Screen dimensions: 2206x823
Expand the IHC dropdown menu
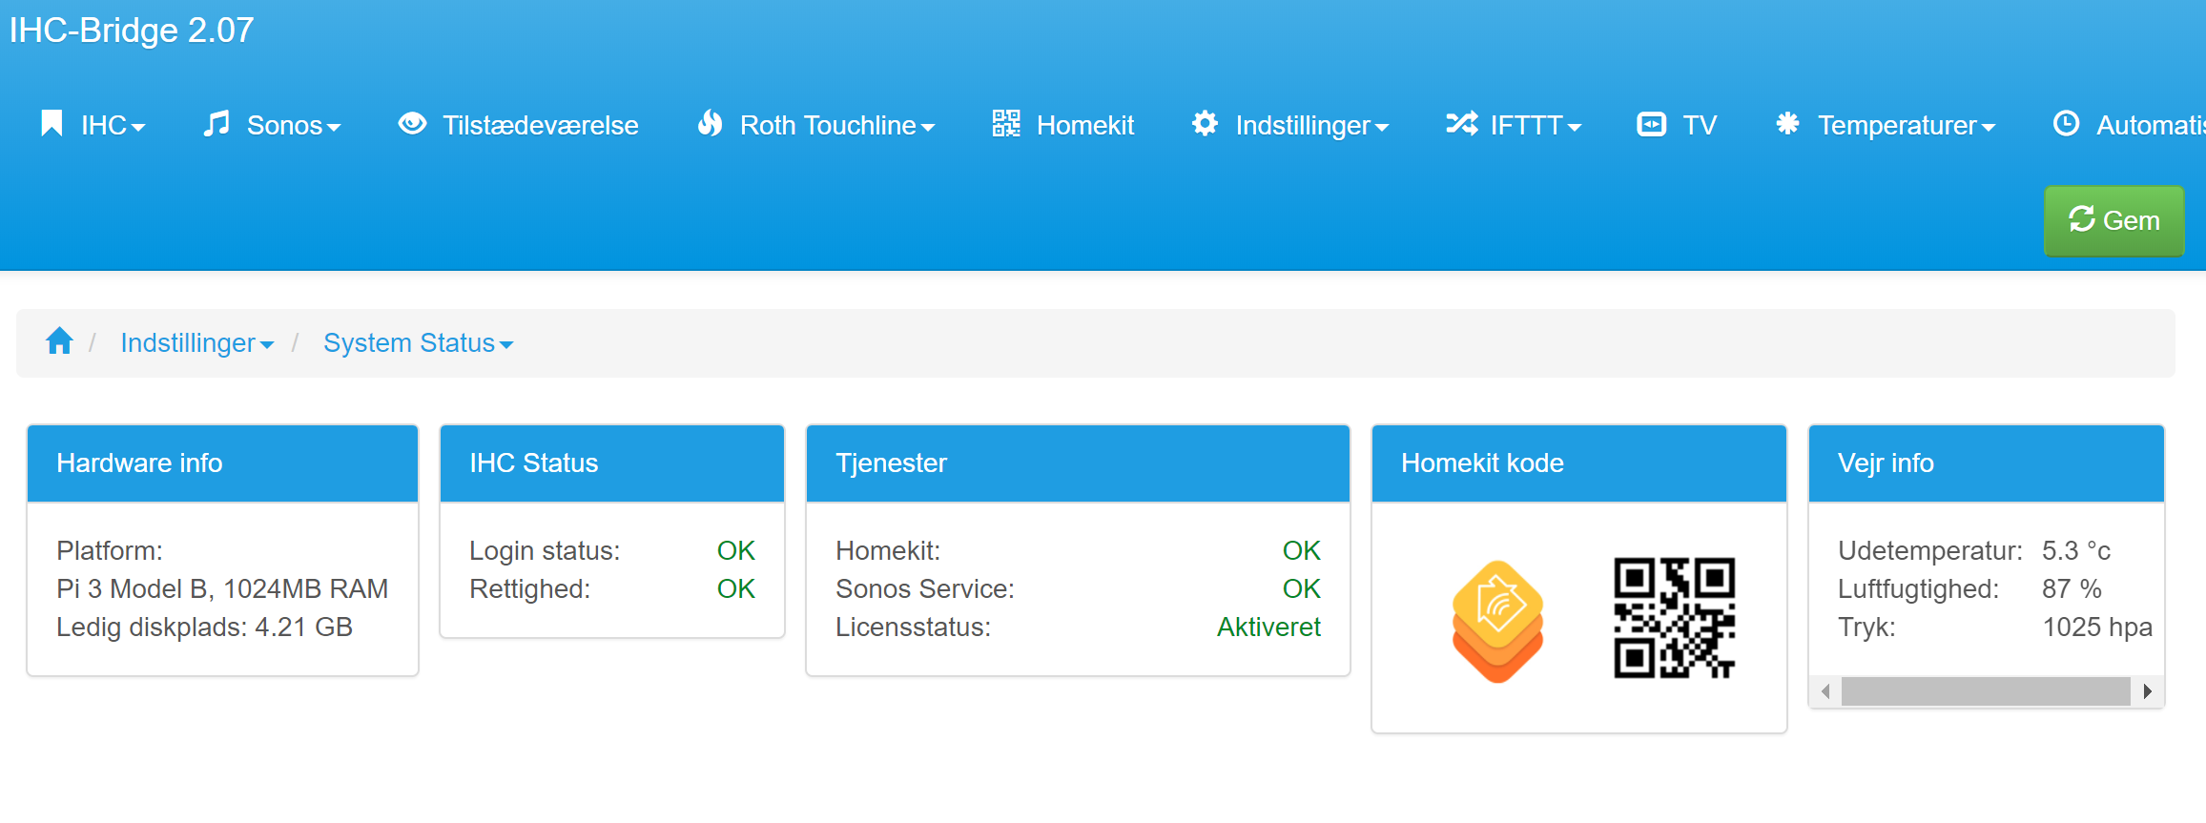tap(93, 125)
